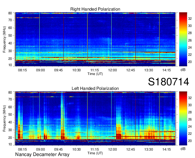Click 30 MHz tick on Right Handed frequency axis

click(x=10, y=51)
